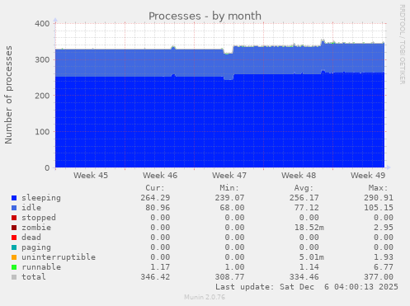Click runnable current value 1.17
Image resolution: width=410 pixels, height=306 pixels.
160,267
